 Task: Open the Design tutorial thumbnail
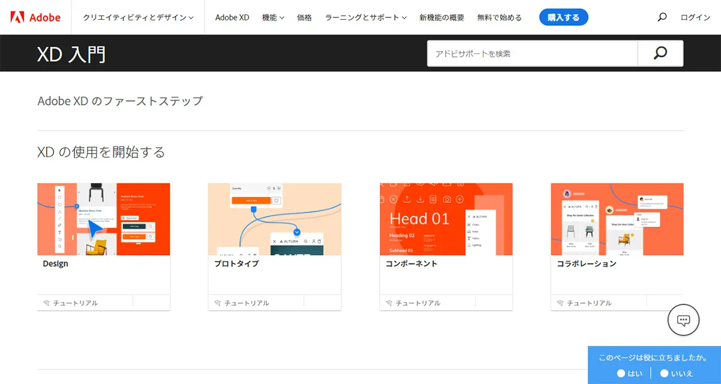(x=103, y=219)
